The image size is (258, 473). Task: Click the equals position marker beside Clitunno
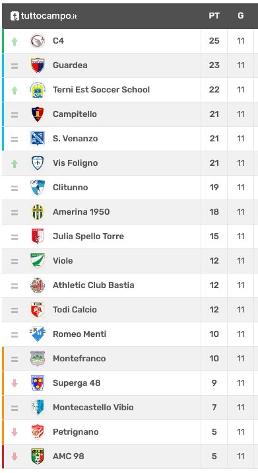point(15,188)
